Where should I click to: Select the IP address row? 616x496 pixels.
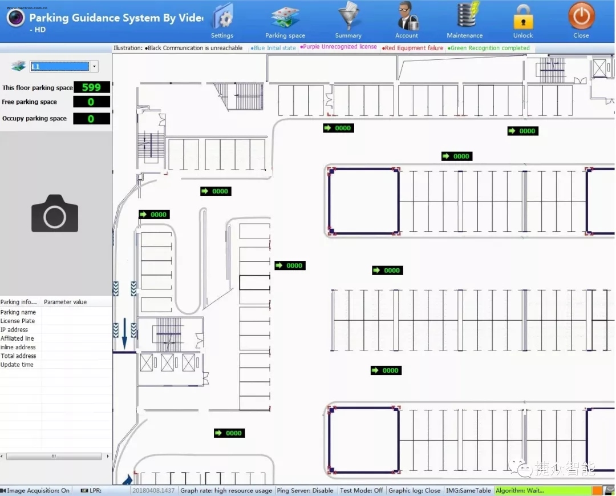(x=56, y=329)
